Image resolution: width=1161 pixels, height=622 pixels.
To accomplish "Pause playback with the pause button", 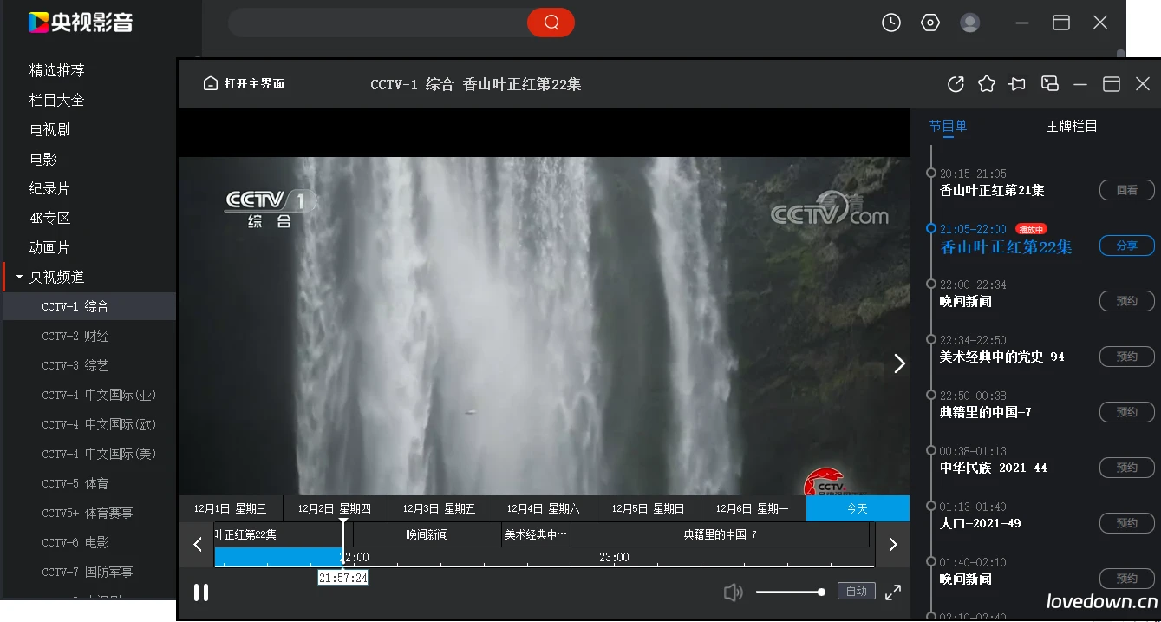I will point(201,592).
